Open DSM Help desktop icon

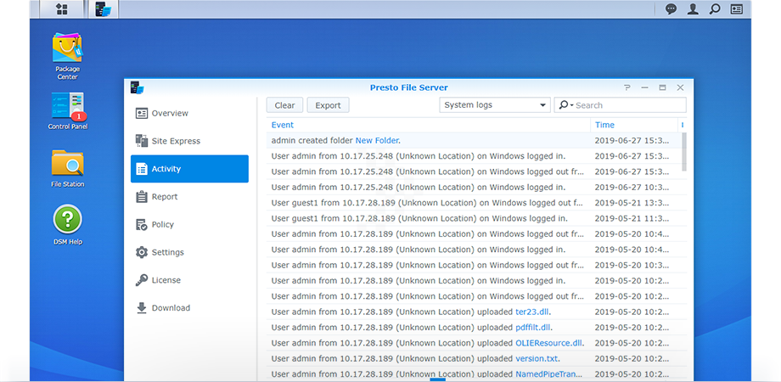click(67, 221)
